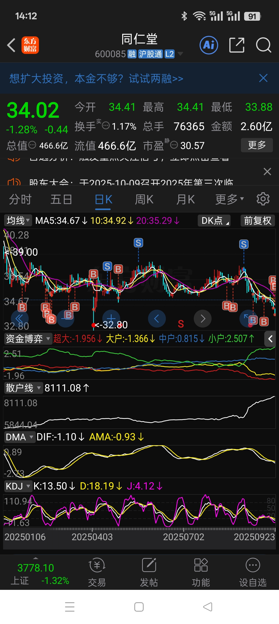Screen dimensions: 279x624
Task: Open the 交易 trade icon
Action: [97, 572]
